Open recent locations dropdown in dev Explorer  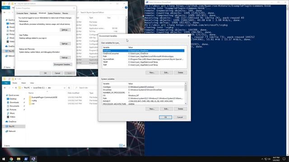[12, 88]
